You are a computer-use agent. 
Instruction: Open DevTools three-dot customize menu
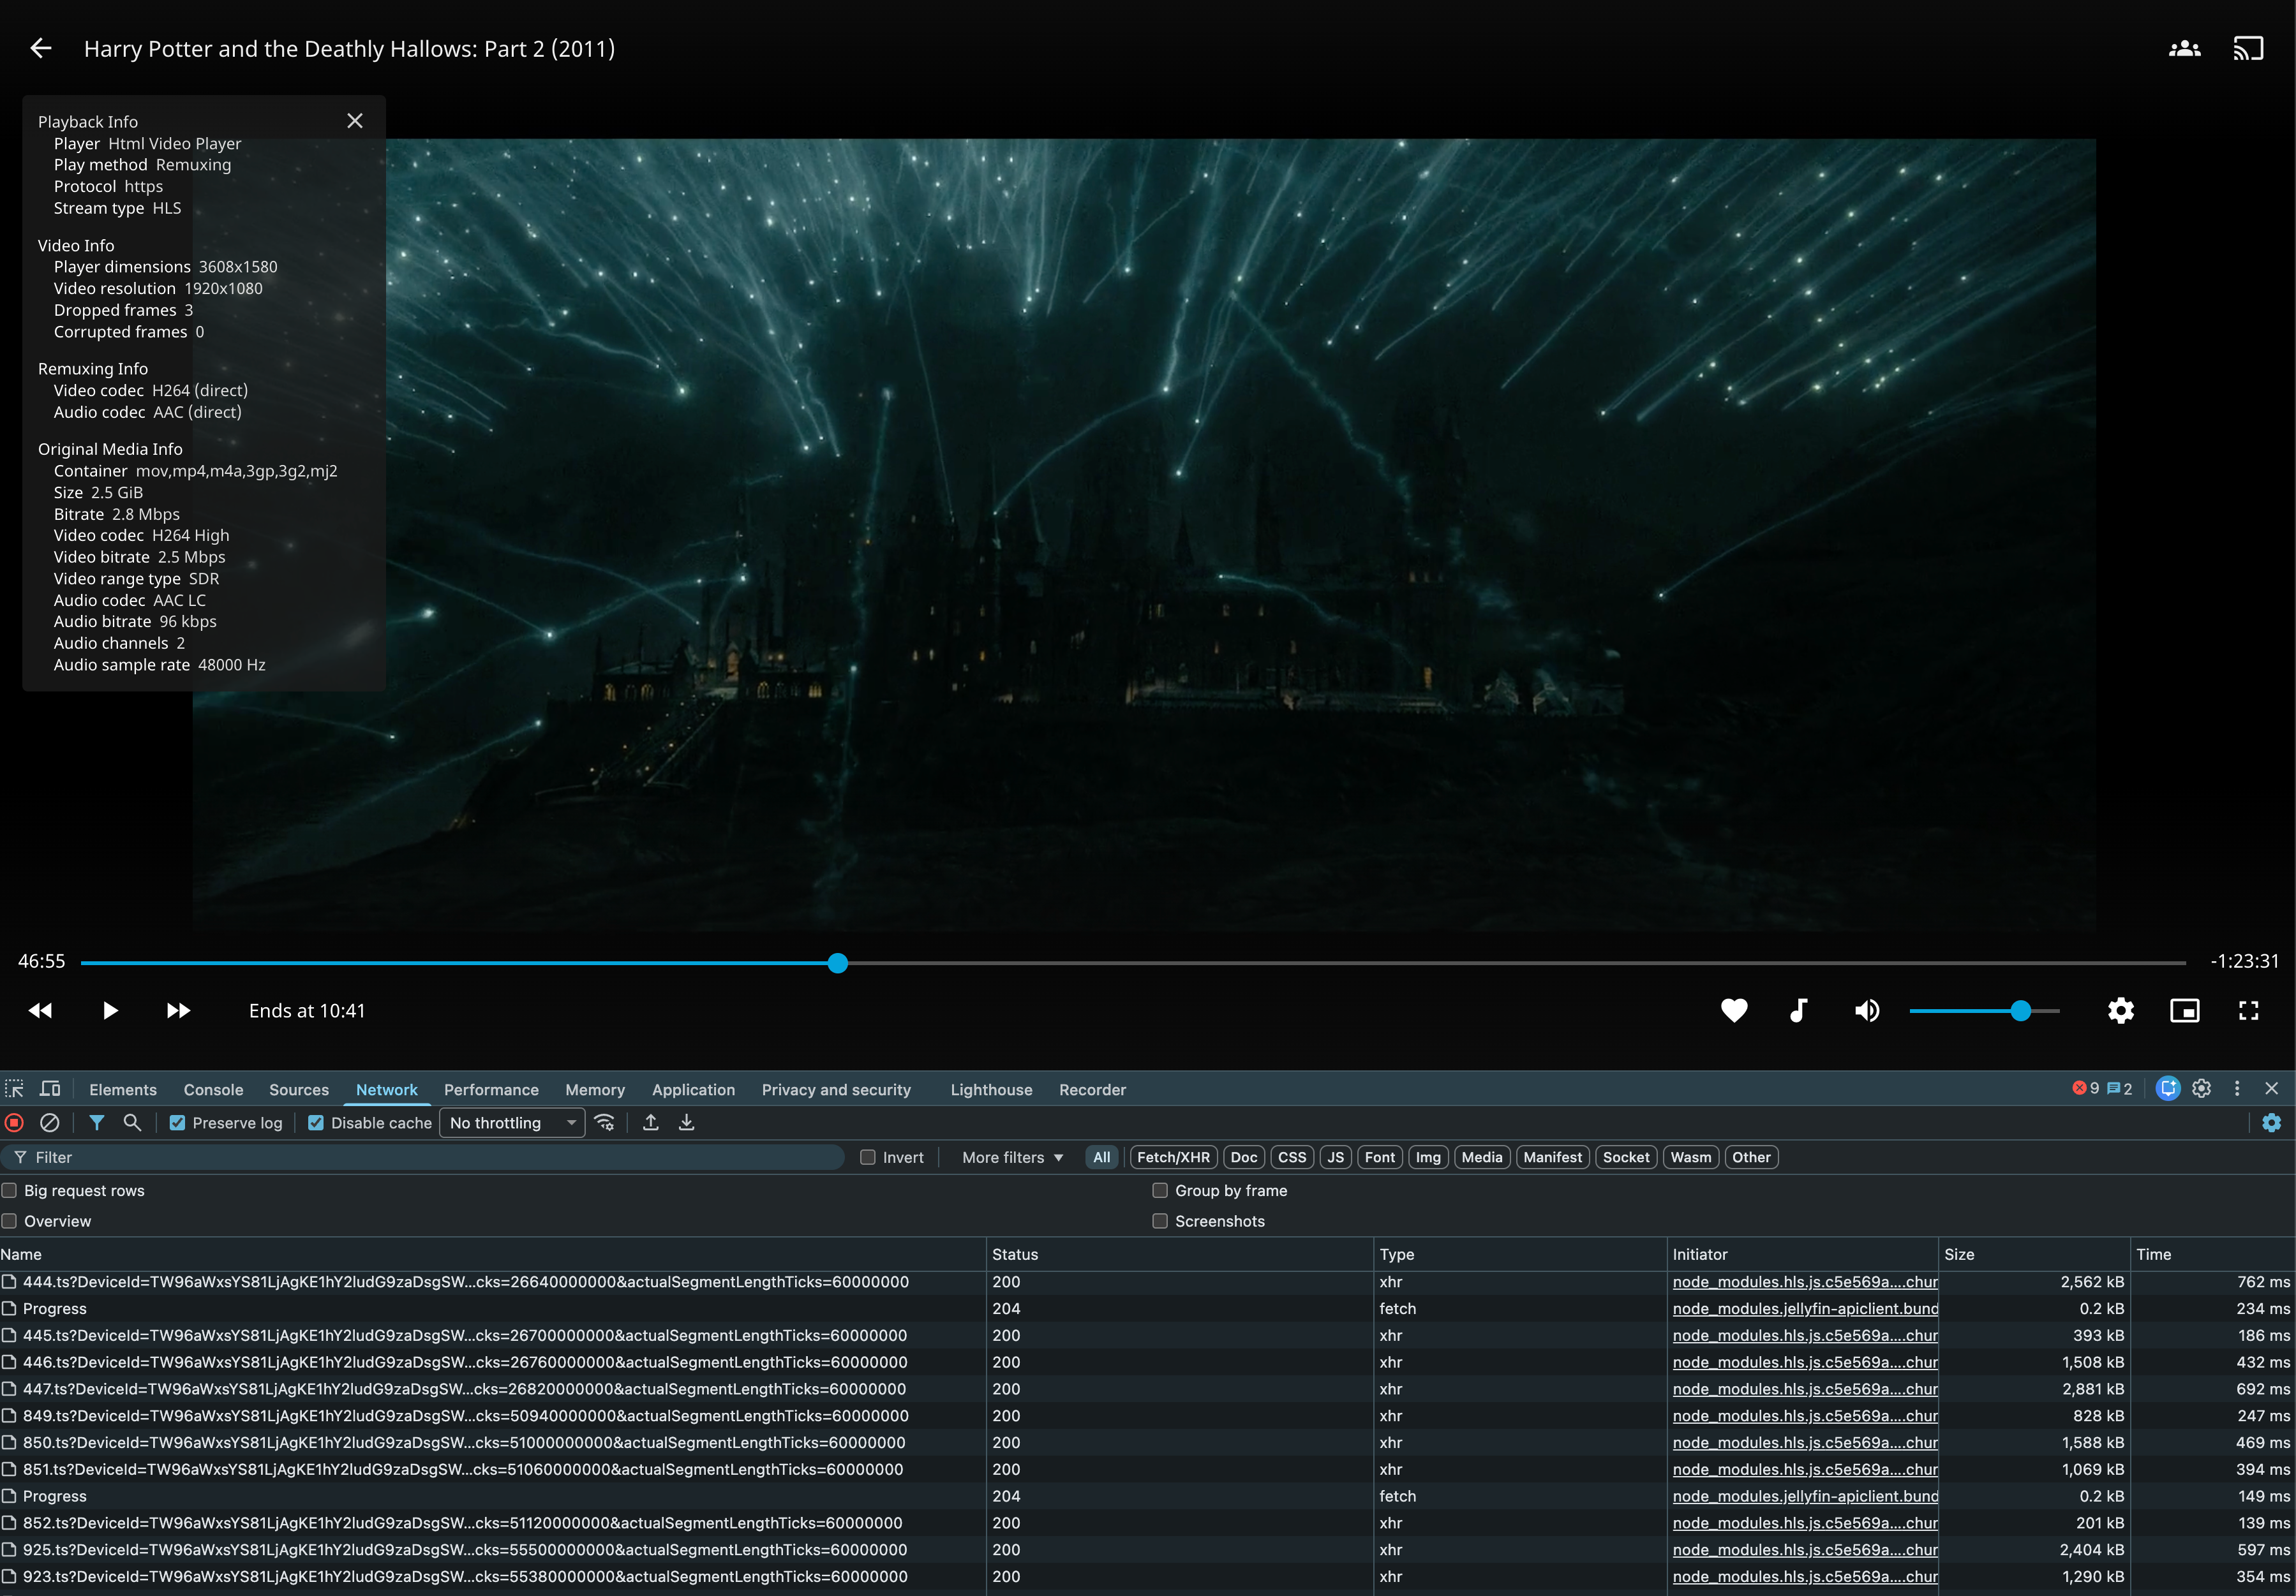click(x=2237, y=1090)
